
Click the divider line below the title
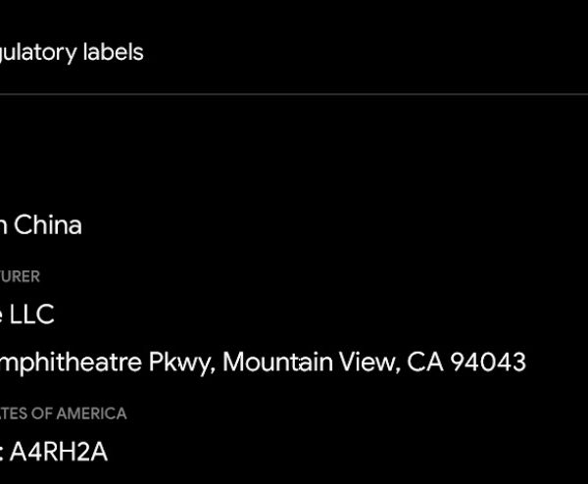[294, 95]
